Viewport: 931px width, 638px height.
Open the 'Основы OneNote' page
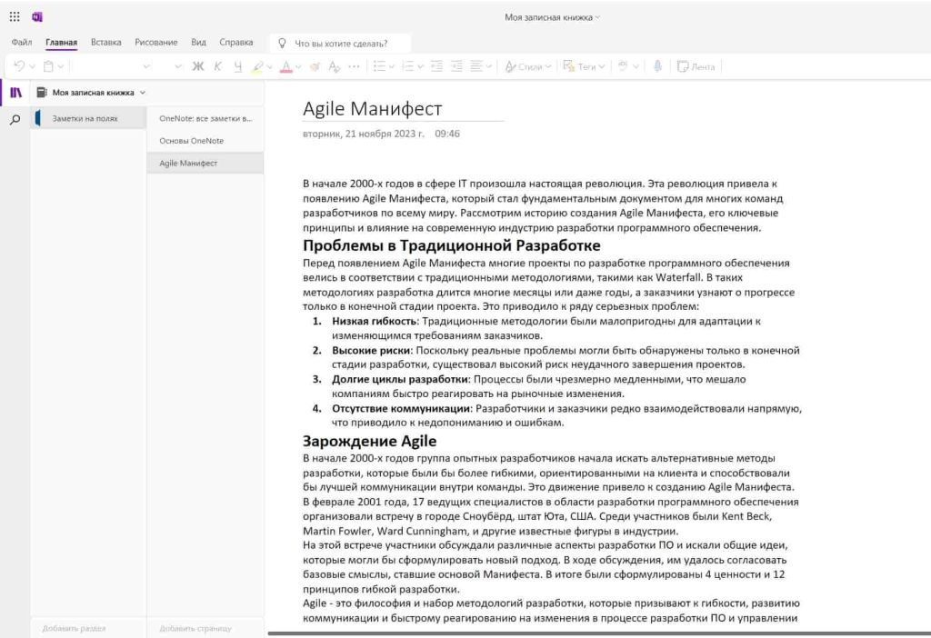pyautogui.click(x=205, y=141)
